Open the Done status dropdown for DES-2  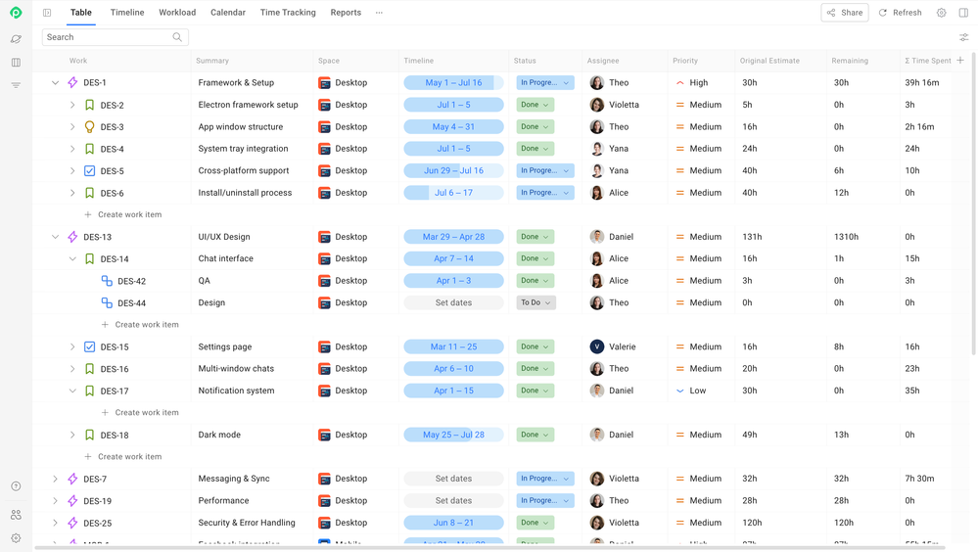(536, 105)
